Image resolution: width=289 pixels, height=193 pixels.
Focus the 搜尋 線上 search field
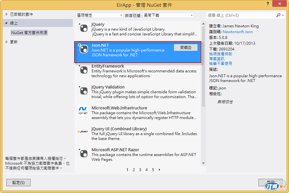pyautogui.click(x=241, y=15)
